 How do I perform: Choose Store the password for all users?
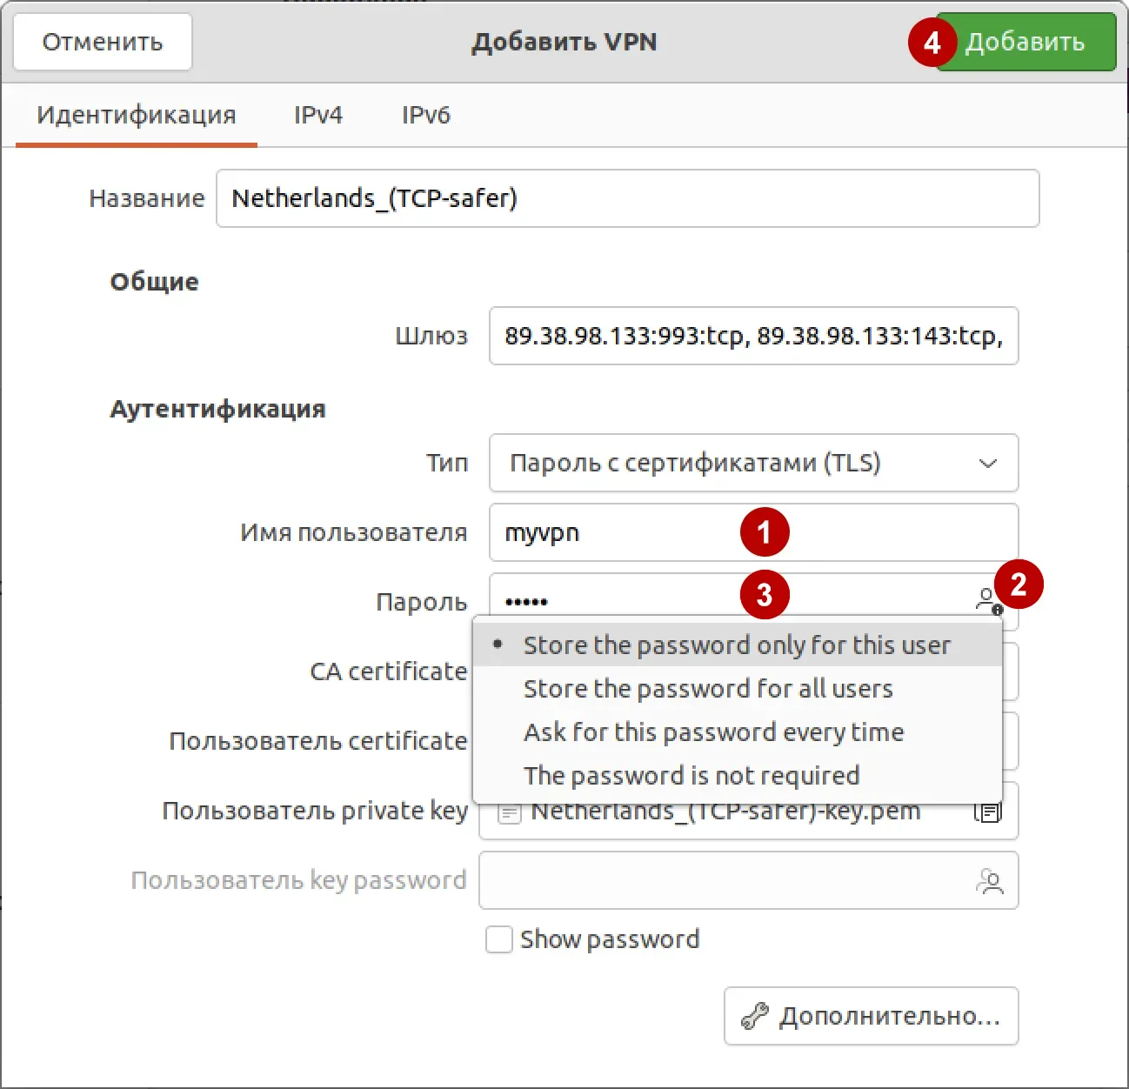(x=707, y=688)
